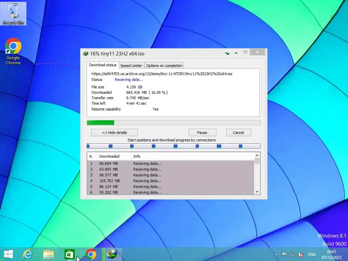348x261 pixels.
Task: Click the muted volume tray icon
Action: point(301,255)
